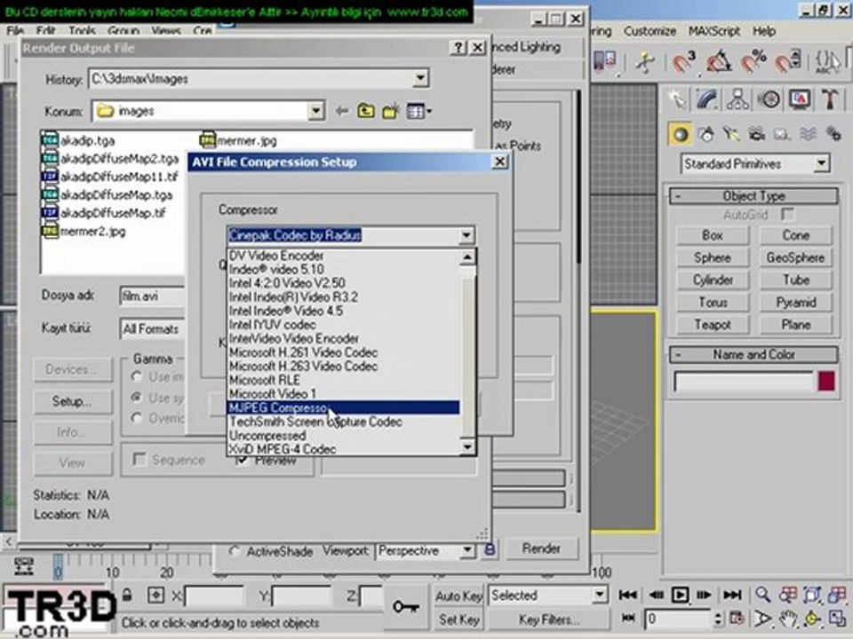
Task: Open the Display command panel tab
Action: (800, 99)
